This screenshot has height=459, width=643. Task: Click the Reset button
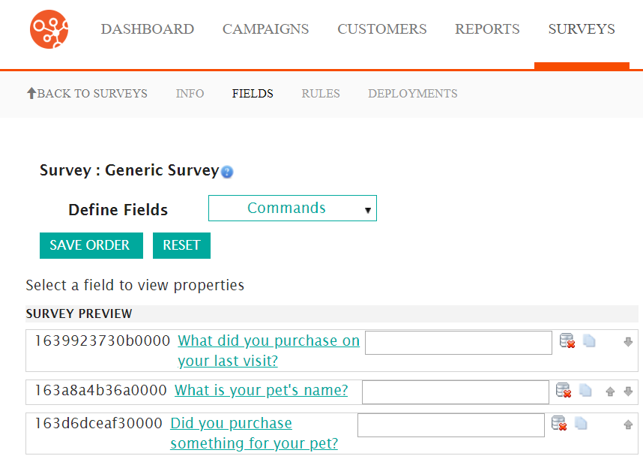point(181,245)
